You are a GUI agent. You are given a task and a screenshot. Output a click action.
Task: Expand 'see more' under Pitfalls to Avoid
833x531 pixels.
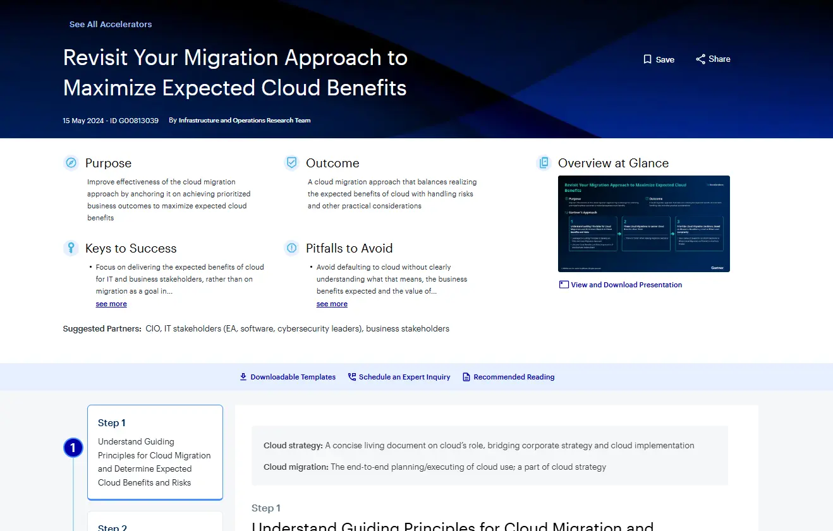[x=332, y=304]
